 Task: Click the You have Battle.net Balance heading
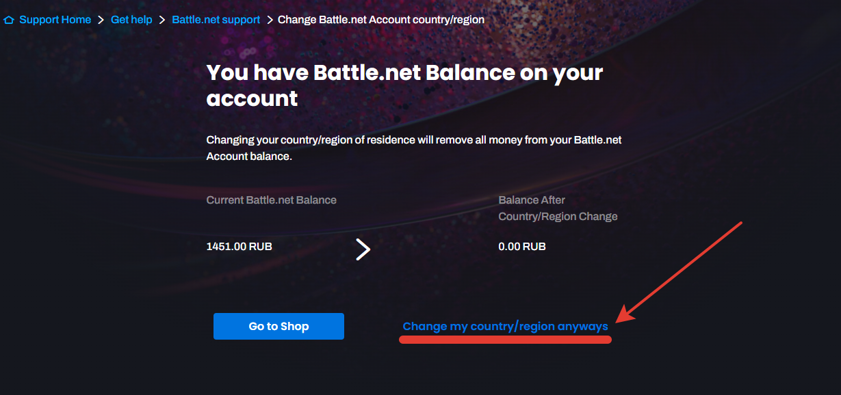coord(404,85)
